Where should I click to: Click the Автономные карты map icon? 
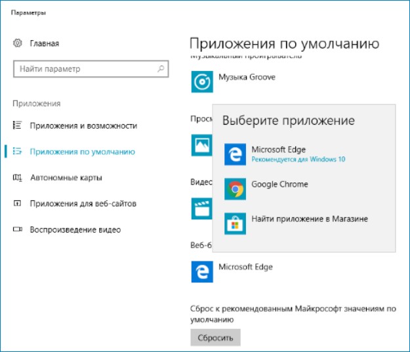[18, 178]
